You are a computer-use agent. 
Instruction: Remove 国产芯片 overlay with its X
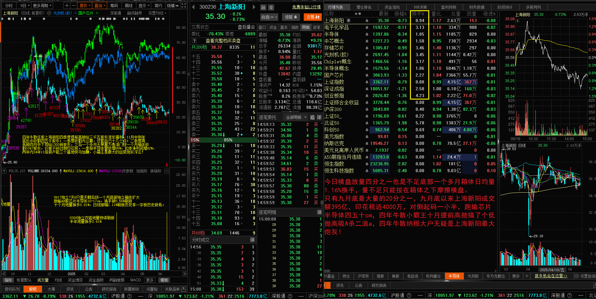[x=97, y=13]
